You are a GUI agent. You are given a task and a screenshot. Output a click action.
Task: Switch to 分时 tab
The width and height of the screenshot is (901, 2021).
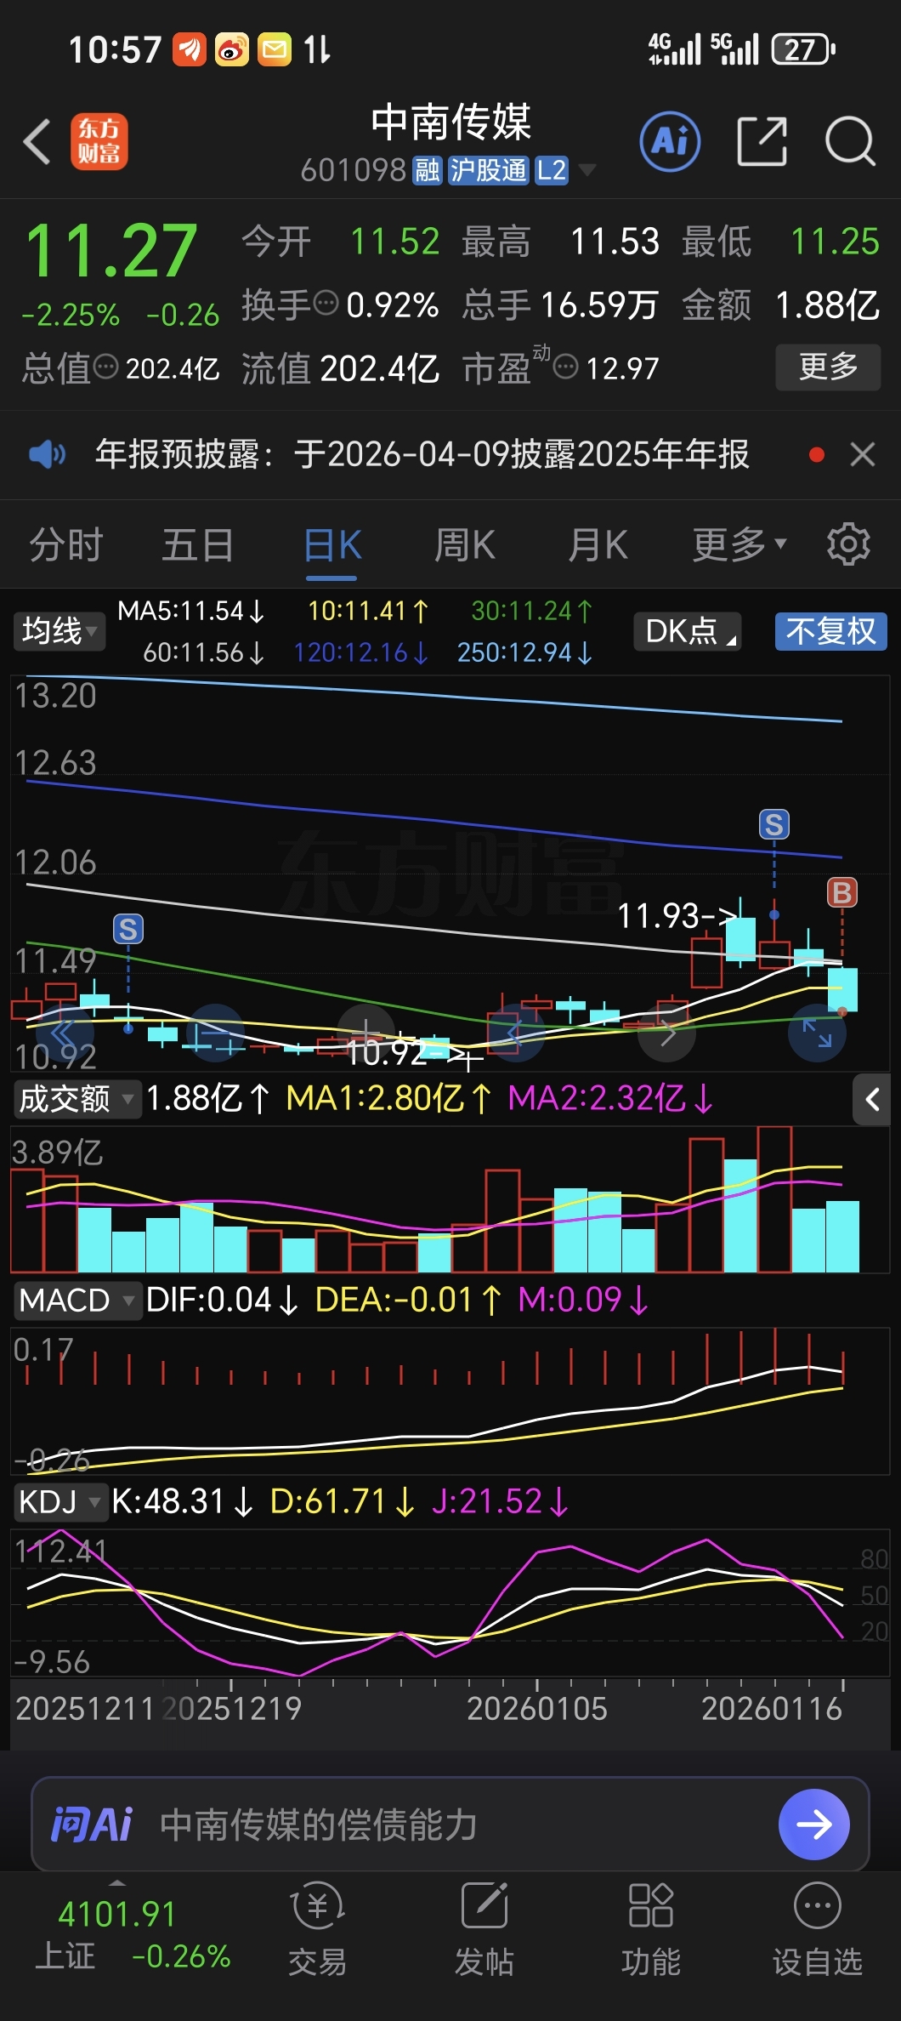click(x=66, y=544)
